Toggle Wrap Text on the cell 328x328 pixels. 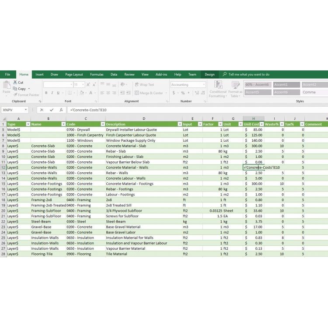145,84
